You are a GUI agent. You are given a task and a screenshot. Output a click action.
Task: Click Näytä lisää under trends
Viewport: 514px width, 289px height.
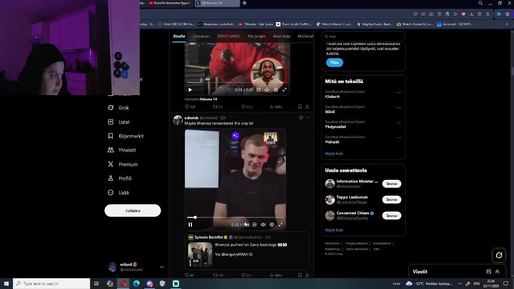click(334, 153)
